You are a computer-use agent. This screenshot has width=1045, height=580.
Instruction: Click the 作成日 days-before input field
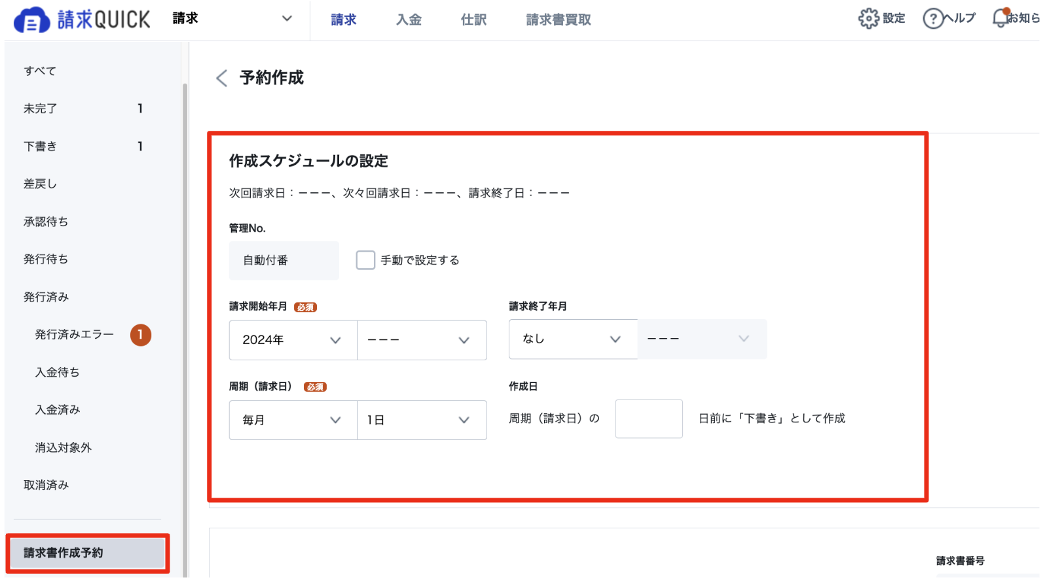click(649, 418)
